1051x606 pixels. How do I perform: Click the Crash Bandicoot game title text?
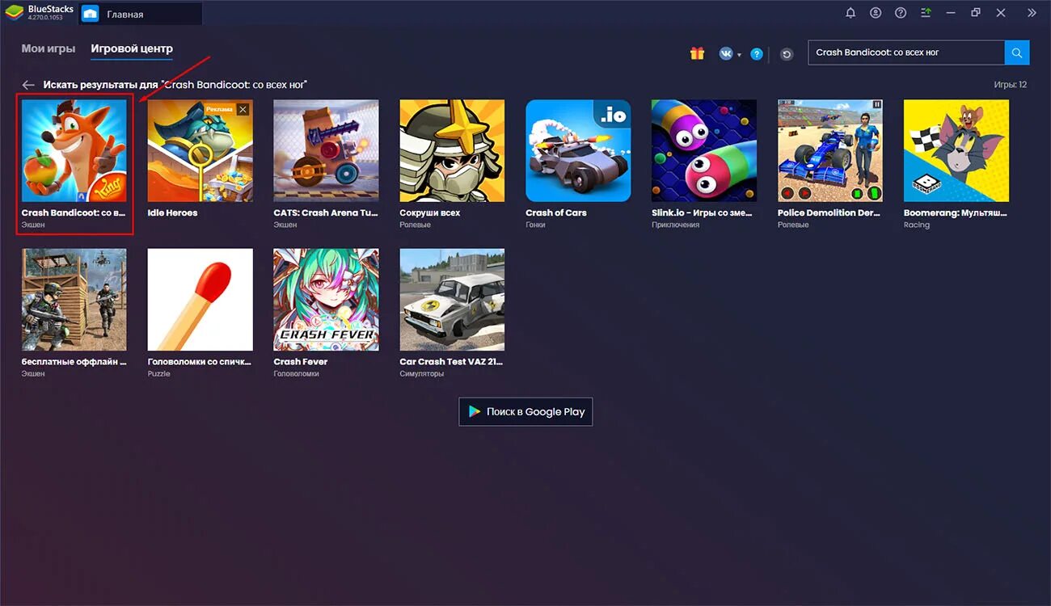point(74,213)
